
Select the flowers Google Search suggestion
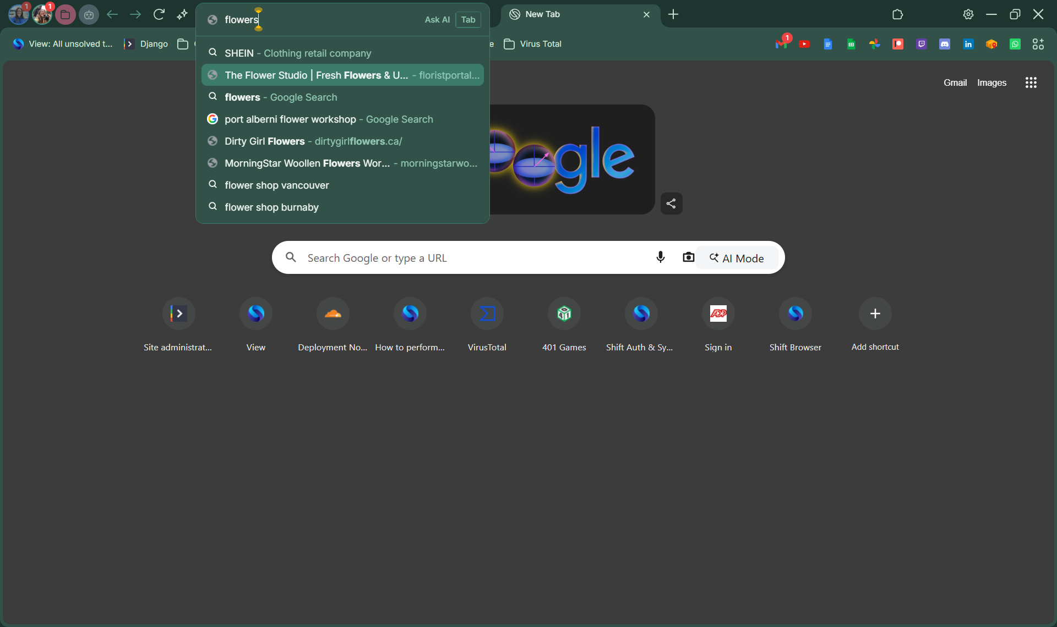click(342, 97)
